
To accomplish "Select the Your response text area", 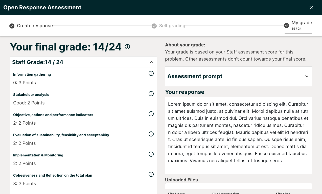I will tap(238, 135).
